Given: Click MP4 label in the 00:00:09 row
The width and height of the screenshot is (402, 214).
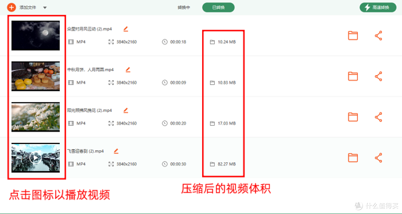Looking at the screenshot, I should [81, 83].
